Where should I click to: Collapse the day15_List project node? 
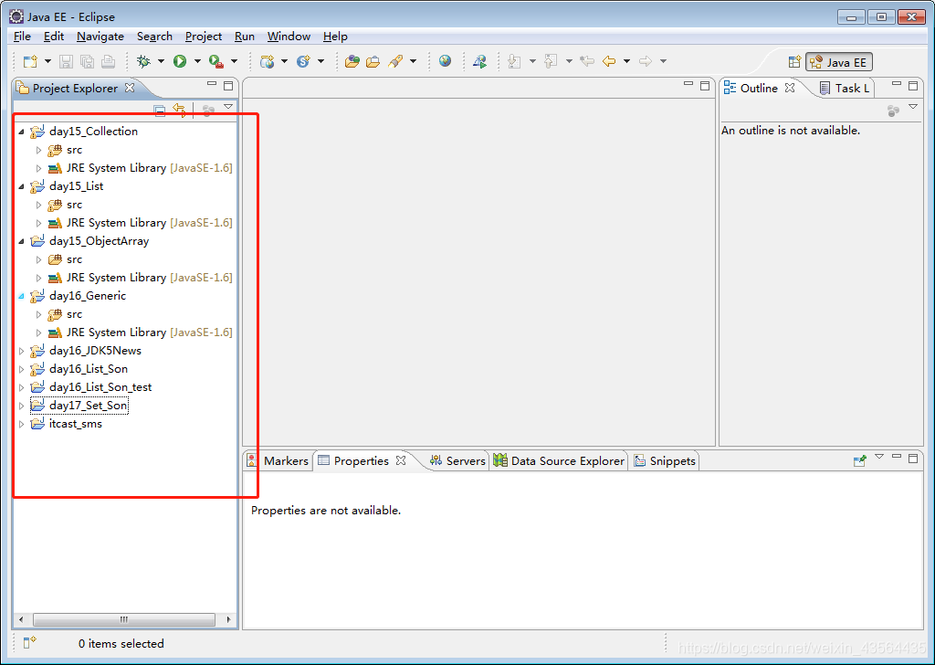22,186
